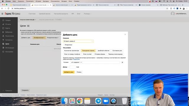The width and height of the screenshot is (189, 106).
Task: Open the Настройка sidebar section
Action: click(x=9, y=52)
